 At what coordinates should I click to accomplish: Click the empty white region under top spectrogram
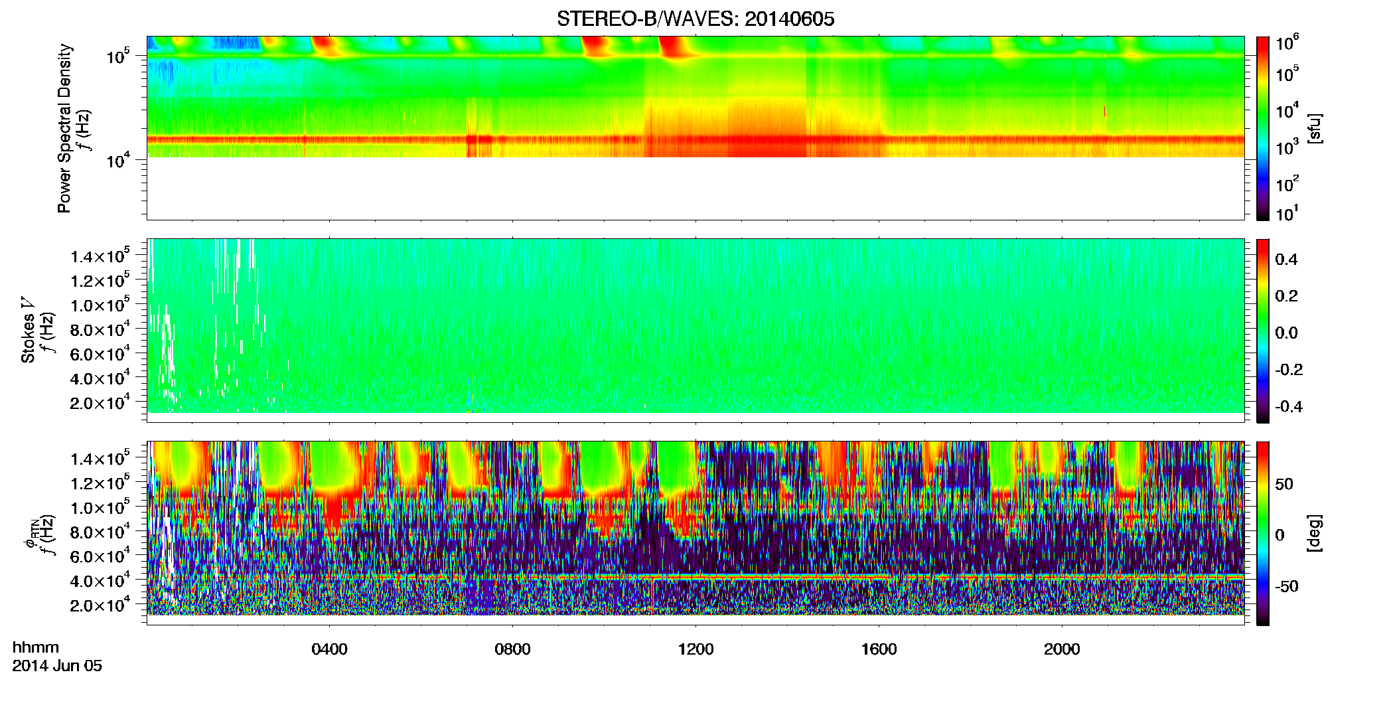[695, 188]
